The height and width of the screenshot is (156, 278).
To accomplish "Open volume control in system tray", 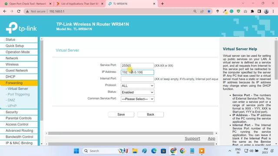I will click(252, 151).
